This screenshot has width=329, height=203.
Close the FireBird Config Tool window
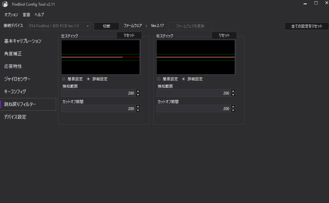326,3
